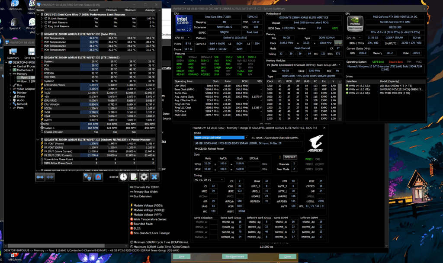Select the Motherboard tree node
Viewport: 443px width, 263px height.
[25, 70]
